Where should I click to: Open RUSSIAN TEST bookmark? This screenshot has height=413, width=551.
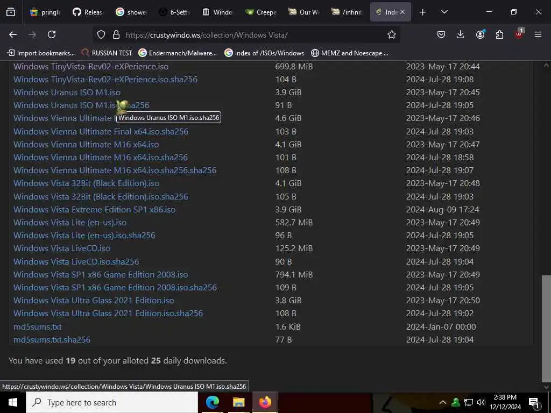tap(107, 53)
